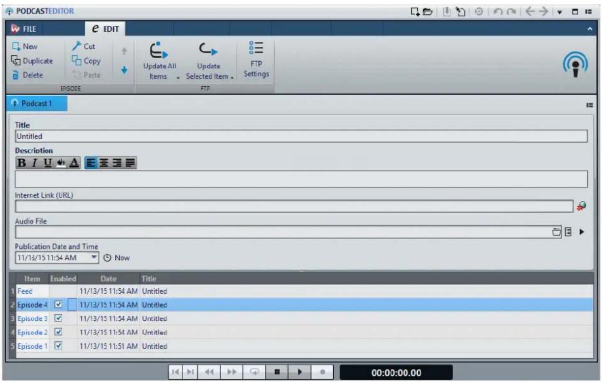
Task: Open the tab group options menu icon
Action: click(x=589, y=106)
